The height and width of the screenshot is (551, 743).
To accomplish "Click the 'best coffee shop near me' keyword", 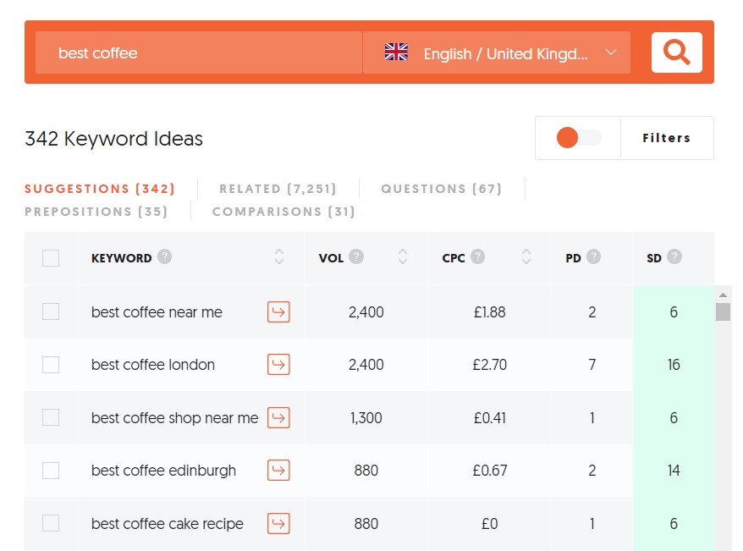I will pos(175,418).
